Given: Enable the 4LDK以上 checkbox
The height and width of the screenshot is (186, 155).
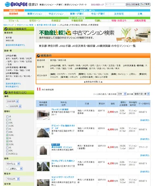Looking at the screenshot, I should (7, 154).
